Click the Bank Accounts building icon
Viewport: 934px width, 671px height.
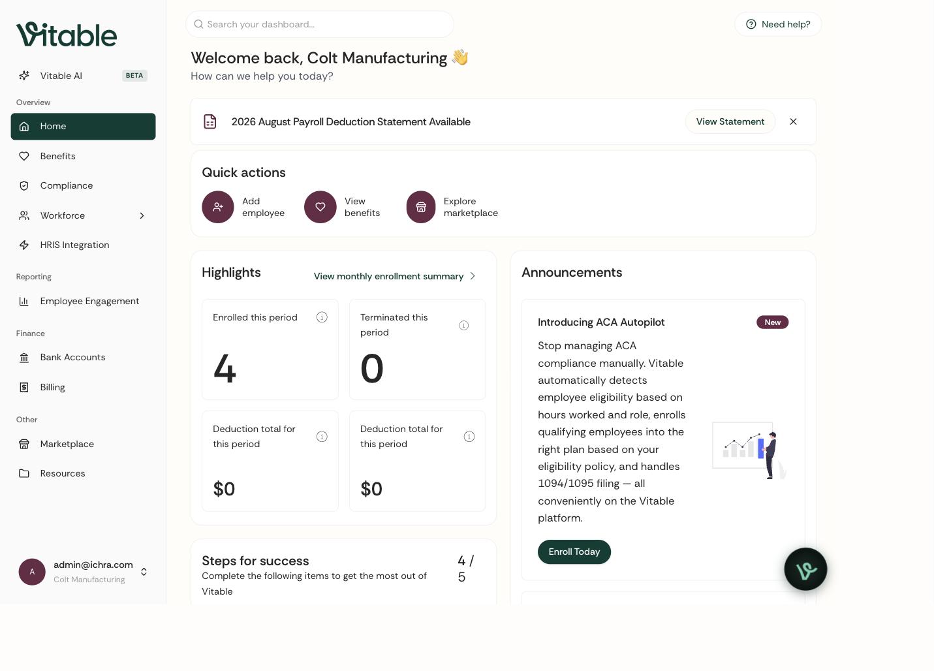coord(24,358)
